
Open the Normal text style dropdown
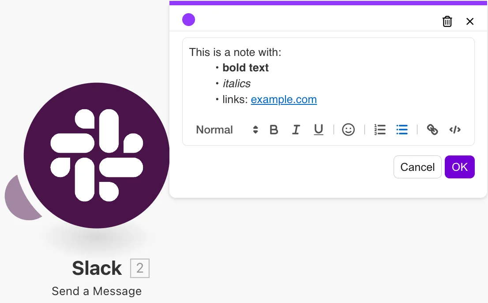click(x=214, y=130)
